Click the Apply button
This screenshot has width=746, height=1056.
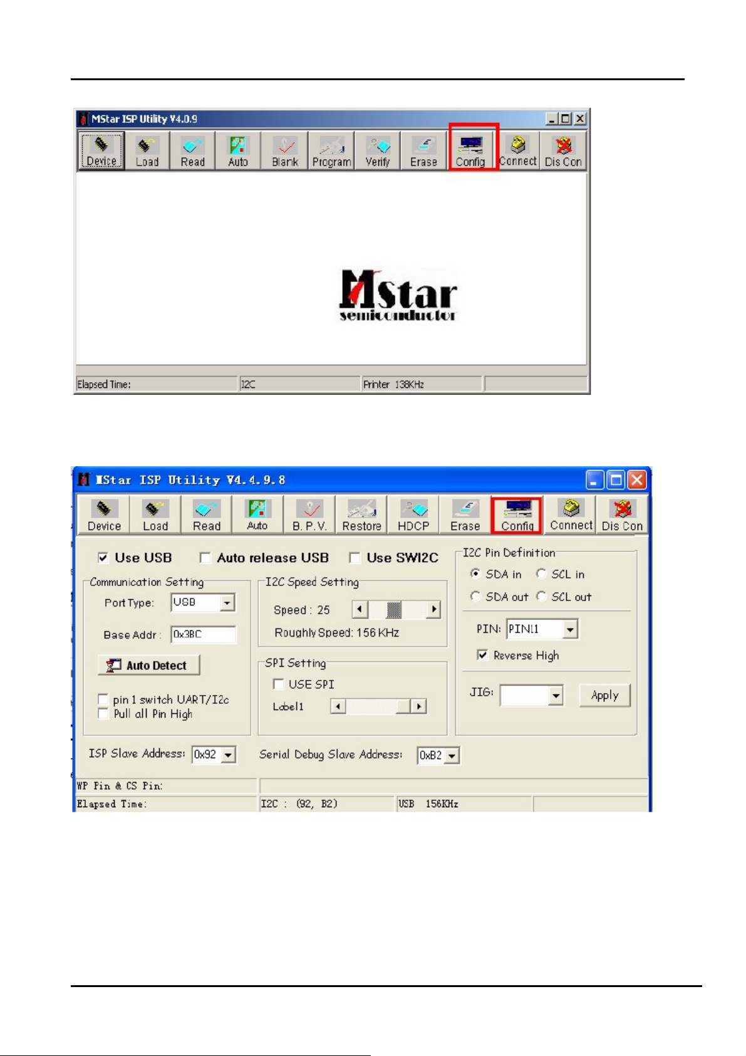pos(604,696)
